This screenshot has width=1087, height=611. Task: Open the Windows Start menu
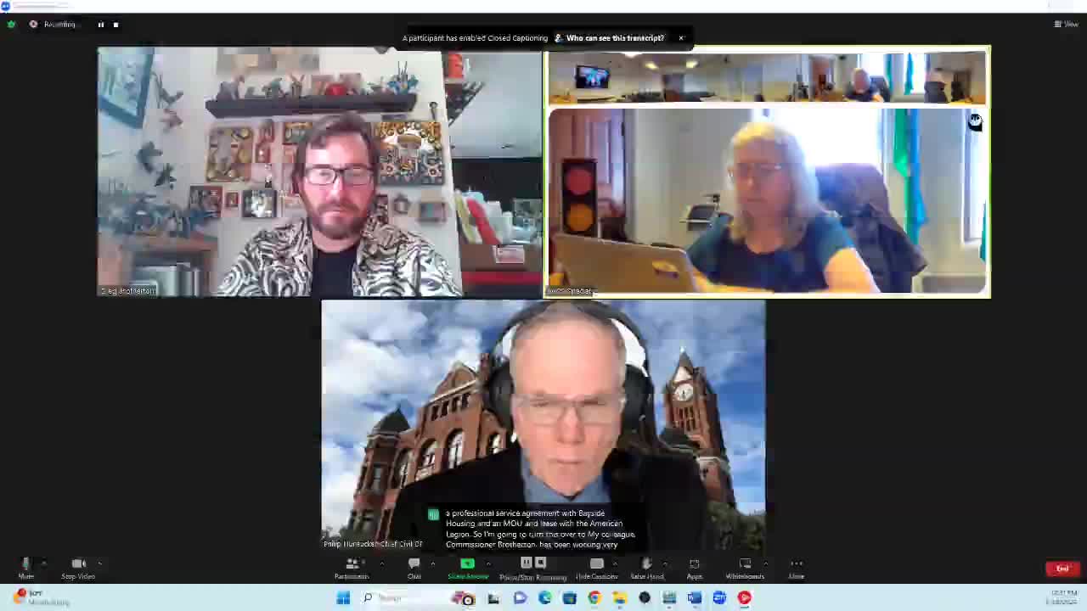point(343,598)
